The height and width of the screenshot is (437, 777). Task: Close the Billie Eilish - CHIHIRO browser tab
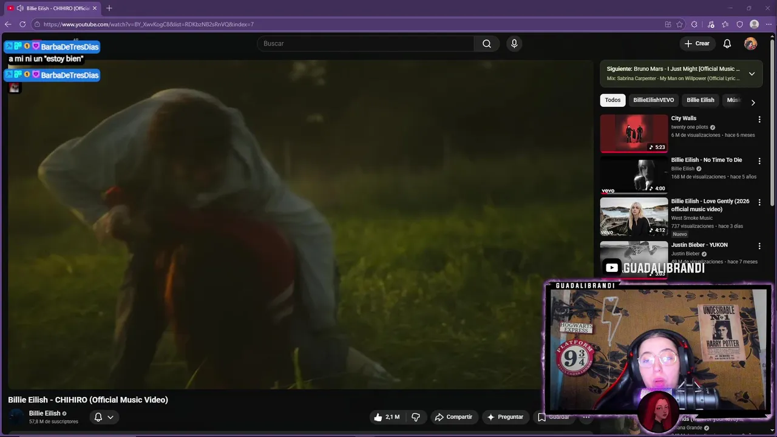[95, 8]
